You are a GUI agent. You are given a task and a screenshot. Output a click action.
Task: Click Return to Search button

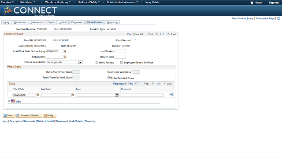point(29,115)
